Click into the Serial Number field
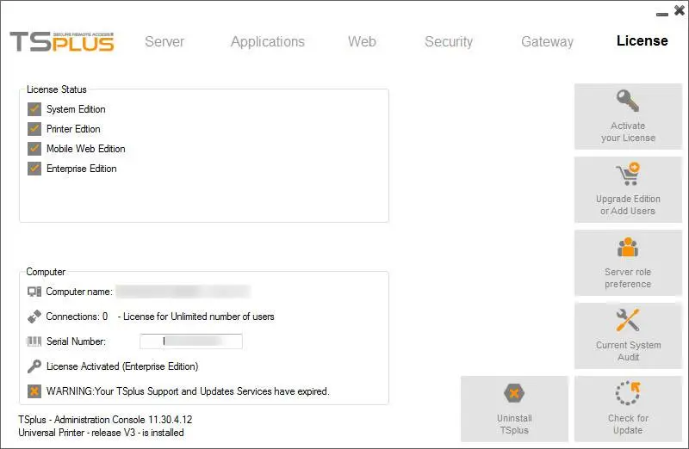 tap(191, 341)
